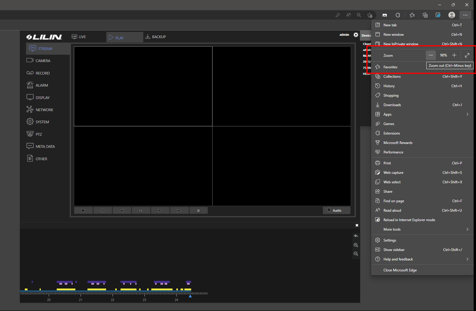This screenshot has width=476, height=311.
Task: Click the timeline zoom out magnifier
Action: coord(356,254)
